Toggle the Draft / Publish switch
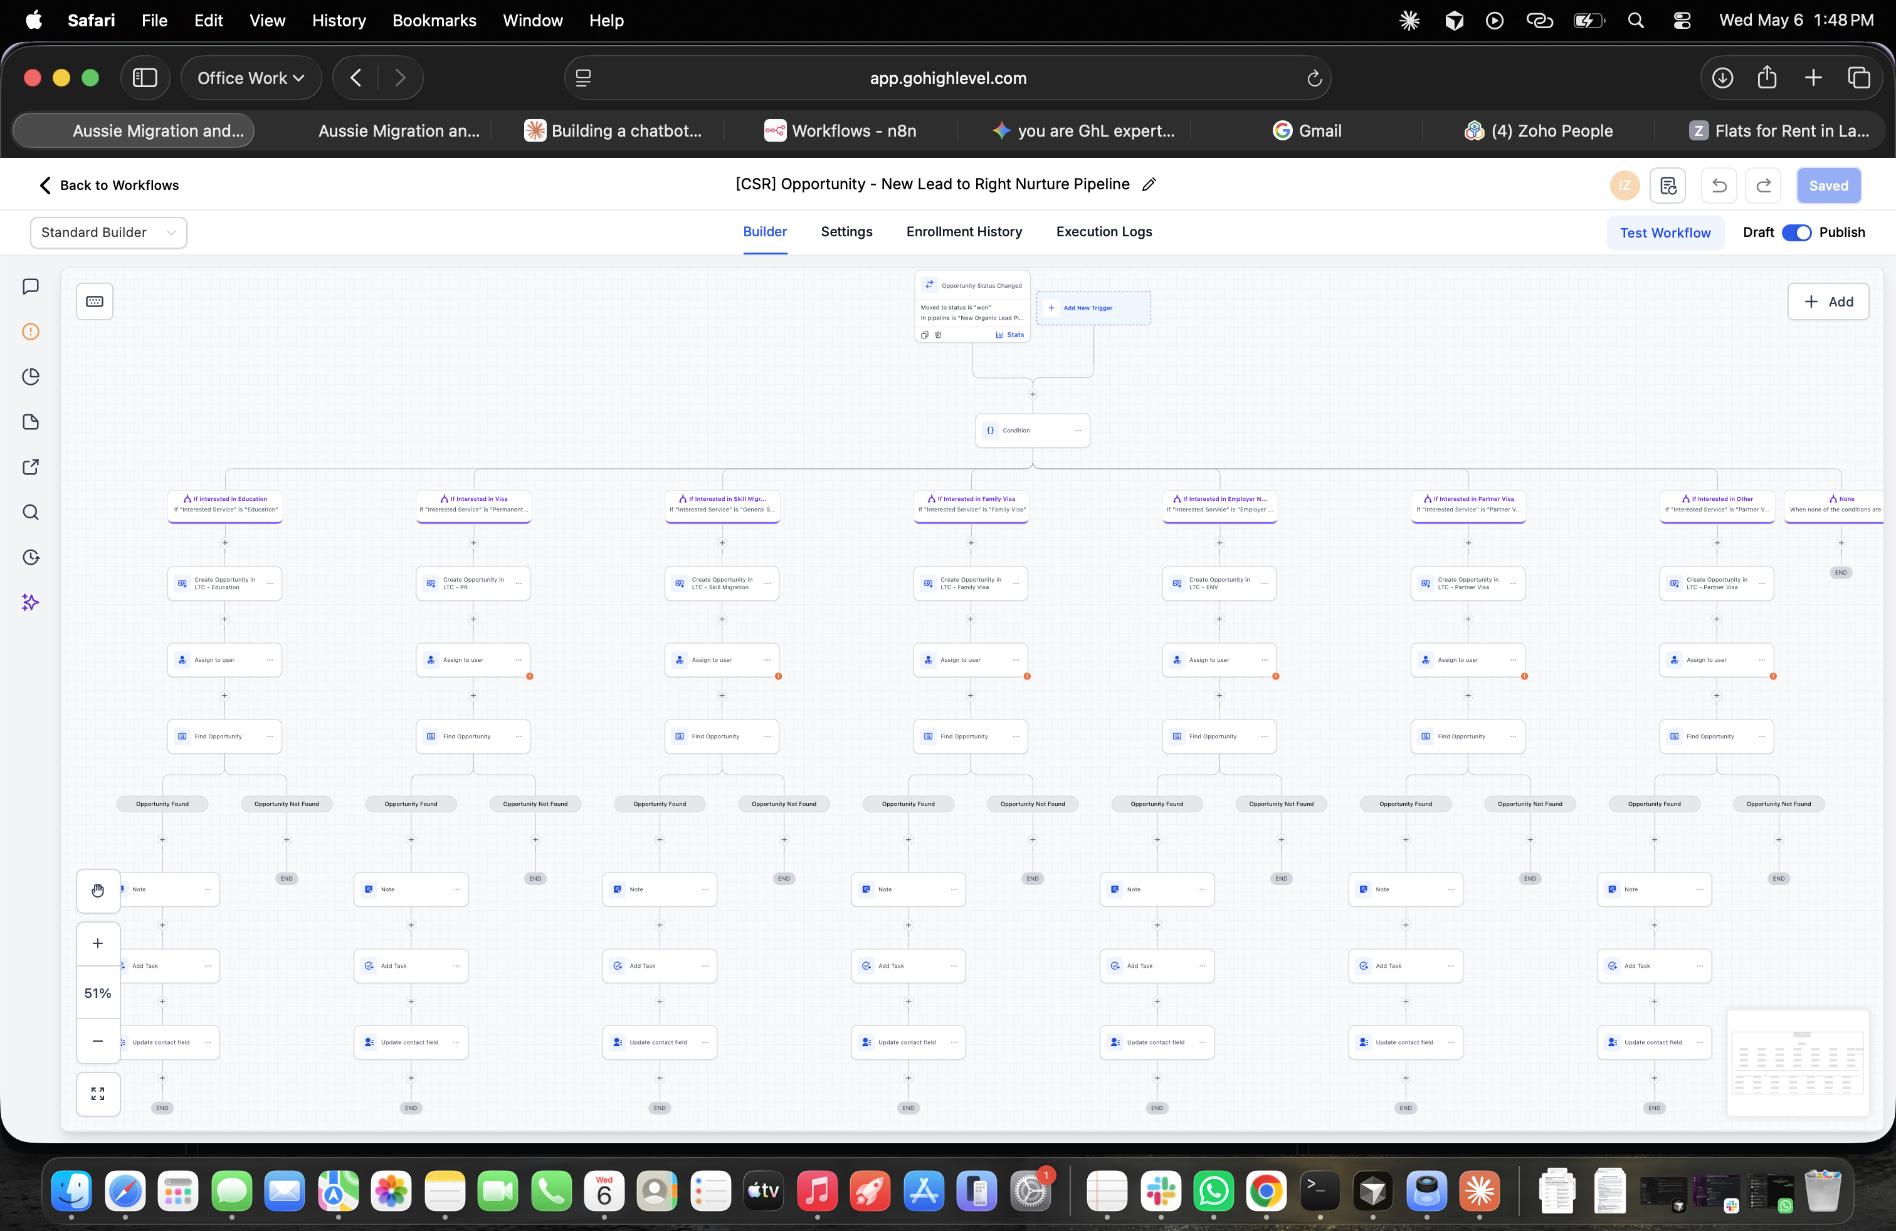This screenshot has width=1896, height=1231. 1796,233
